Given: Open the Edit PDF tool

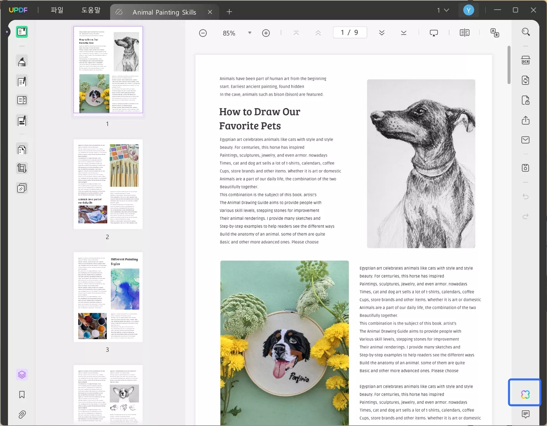Looking at the screenshot, I should tap(22, 81).
